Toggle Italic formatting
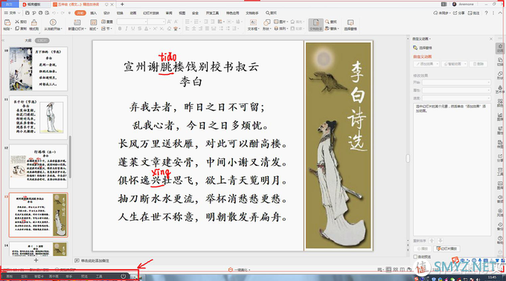The height and width of the screenshot is (281, 506). coord(126,29)
